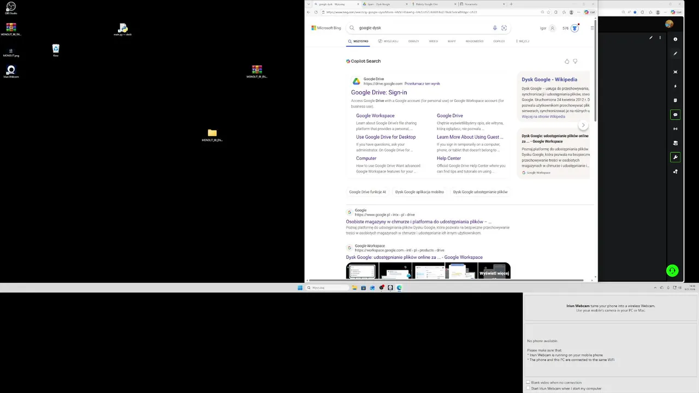
Task: Open Microsoft Rewards medal icon
Action: point(574,28)
